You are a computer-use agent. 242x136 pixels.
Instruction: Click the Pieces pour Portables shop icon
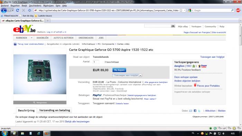[x=195, y=85]
